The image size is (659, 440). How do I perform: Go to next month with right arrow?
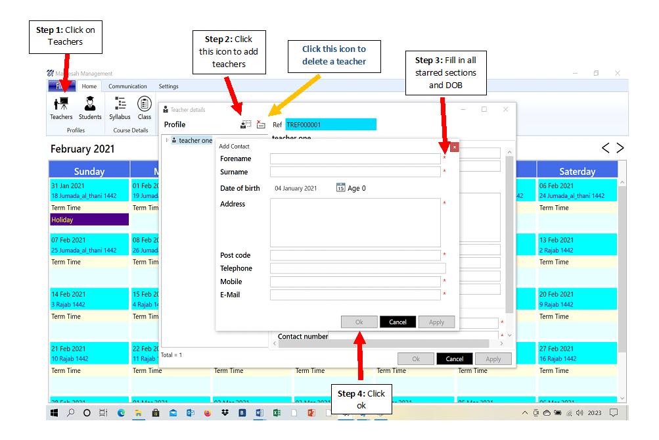coord(620,149)
